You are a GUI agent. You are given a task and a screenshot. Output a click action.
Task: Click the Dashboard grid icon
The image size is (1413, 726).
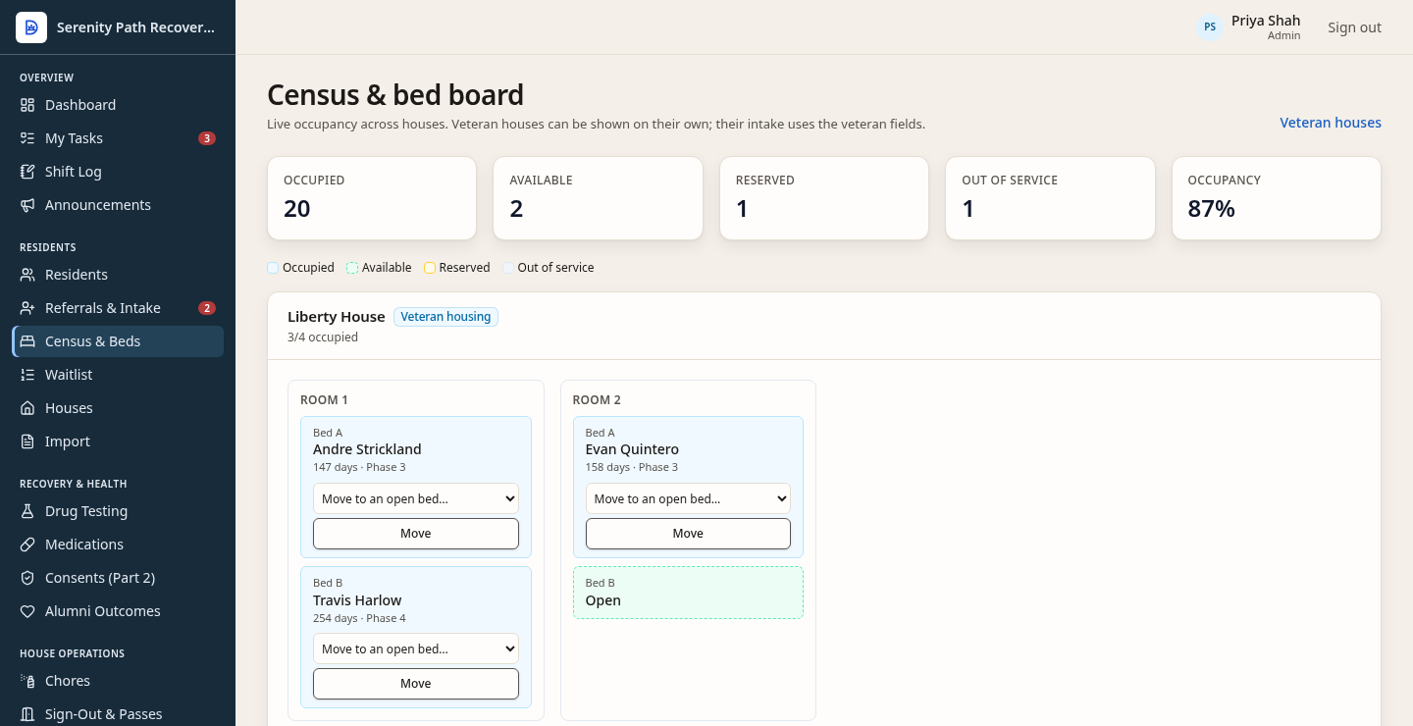pyautogui.click(x=27, y=105)
